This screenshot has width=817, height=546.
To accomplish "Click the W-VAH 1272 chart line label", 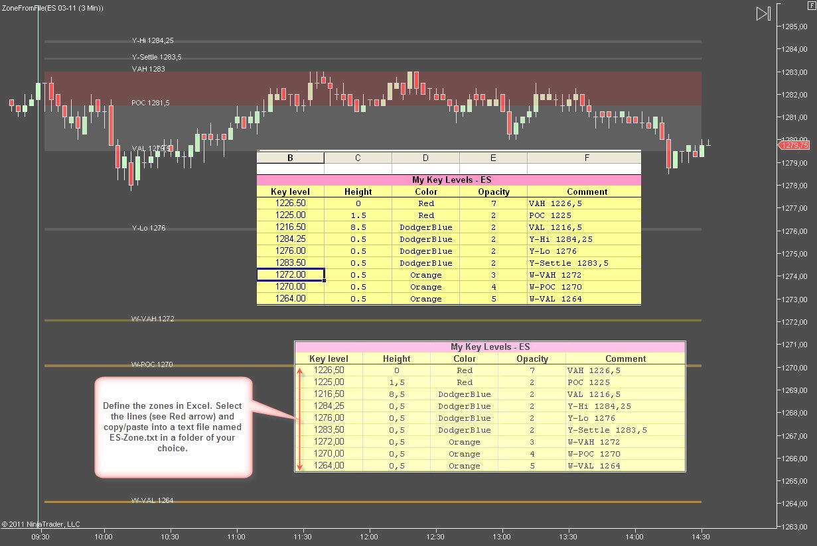I will tap(153, 319).
